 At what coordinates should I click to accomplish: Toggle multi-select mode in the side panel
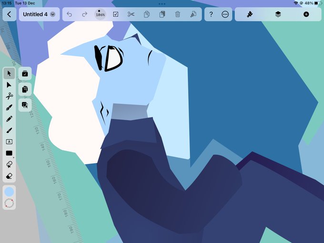coord(25,73)
